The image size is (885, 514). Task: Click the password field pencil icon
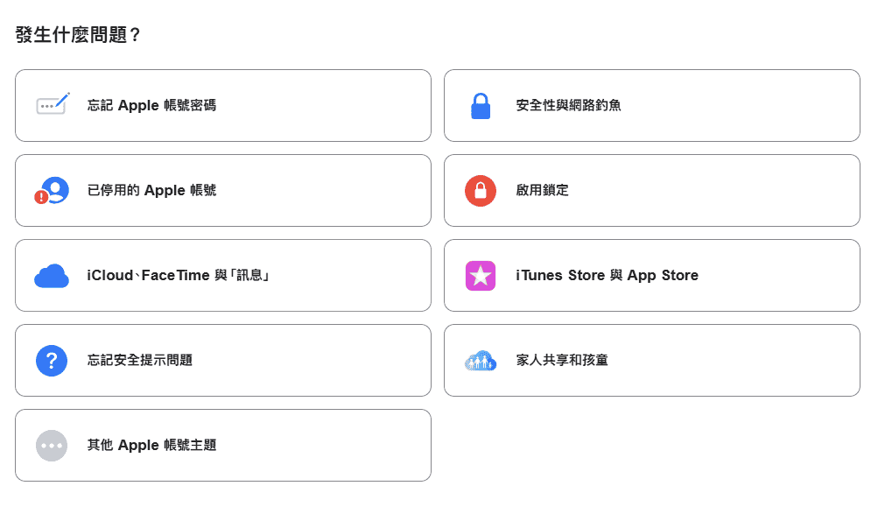(53, 105)
